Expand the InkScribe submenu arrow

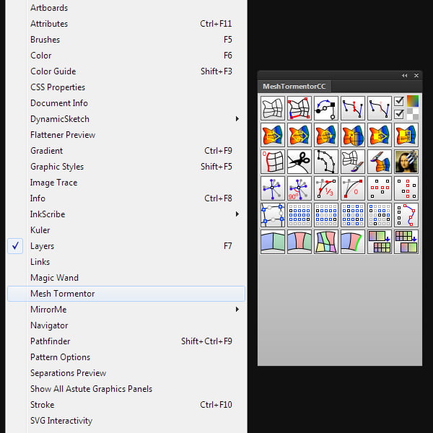tap(237, 214)
